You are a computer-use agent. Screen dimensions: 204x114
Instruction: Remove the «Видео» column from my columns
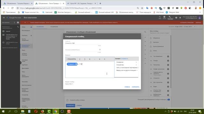168,86
